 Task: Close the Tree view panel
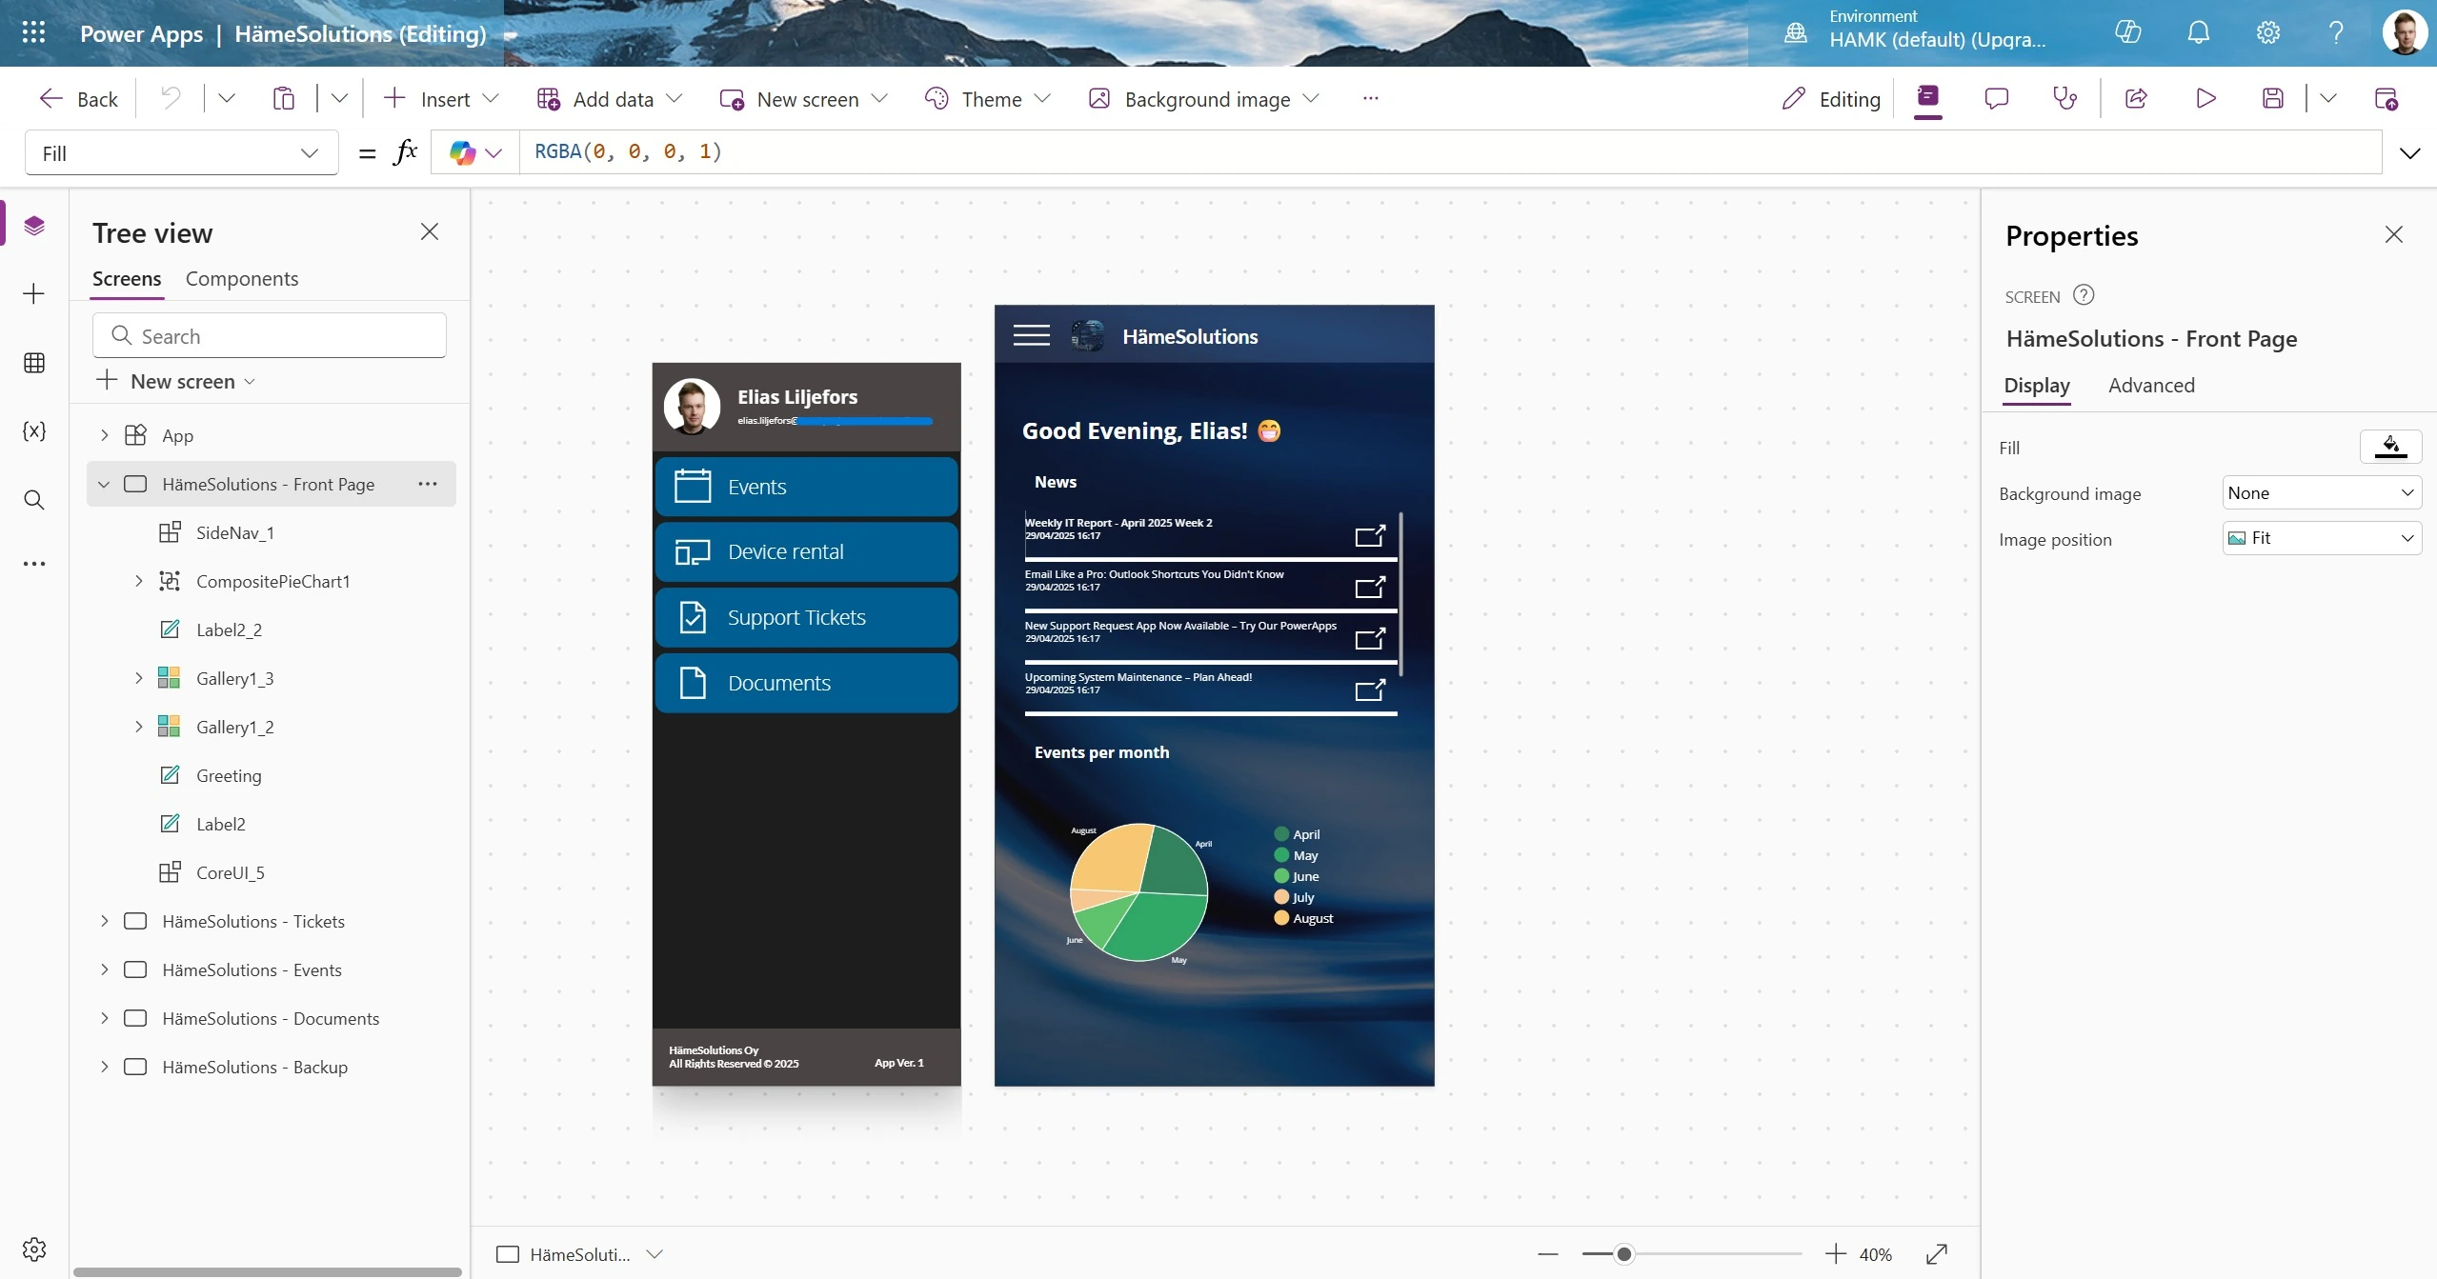pyautogui.click(x=430, y=231)
